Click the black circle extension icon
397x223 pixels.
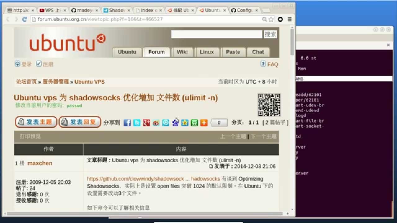pyautogui.click(x=280, y=19)
